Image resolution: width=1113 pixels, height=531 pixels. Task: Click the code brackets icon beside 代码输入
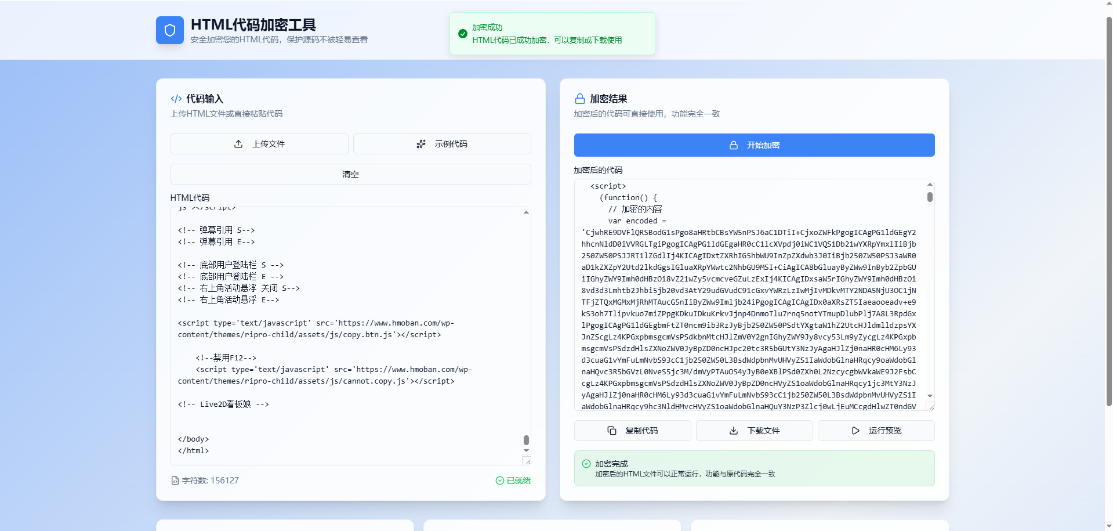click(176, 99)
